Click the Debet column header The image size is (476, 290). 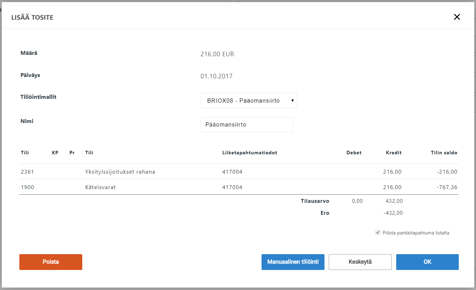(x=354, y=153)
